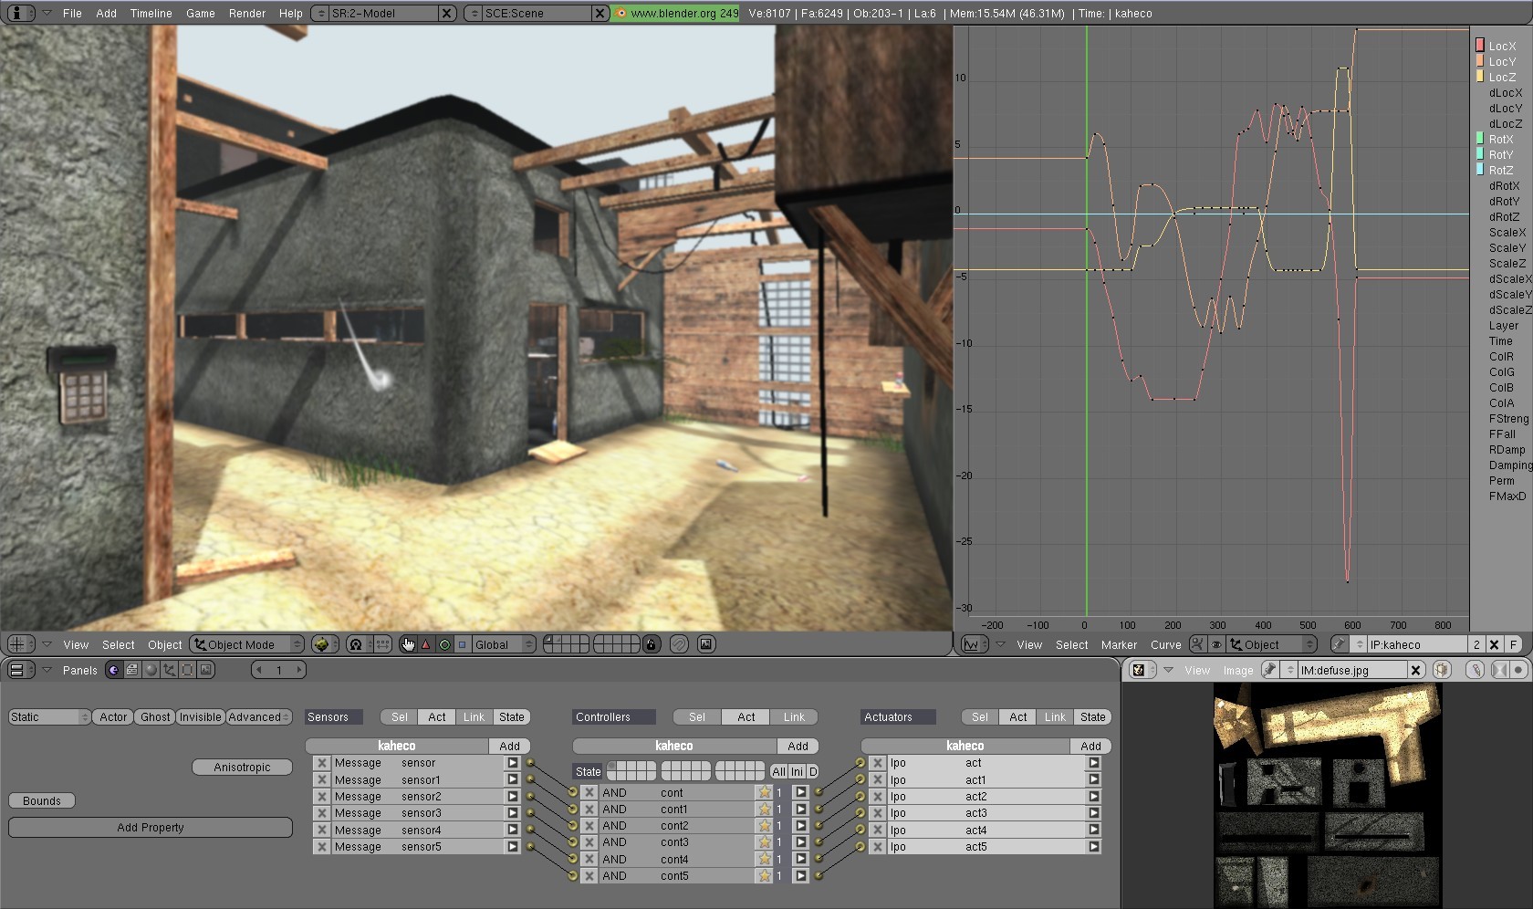
Task: Click the pin icon beside IP:kaheco
Action: pos(1339,644)
